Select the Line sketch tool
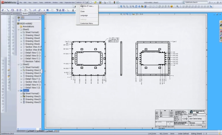 [x=8, y=10]
